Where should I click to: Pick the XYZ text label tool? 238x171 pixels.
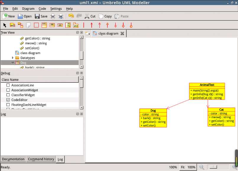pyautogui.click(x=13, y=25)
